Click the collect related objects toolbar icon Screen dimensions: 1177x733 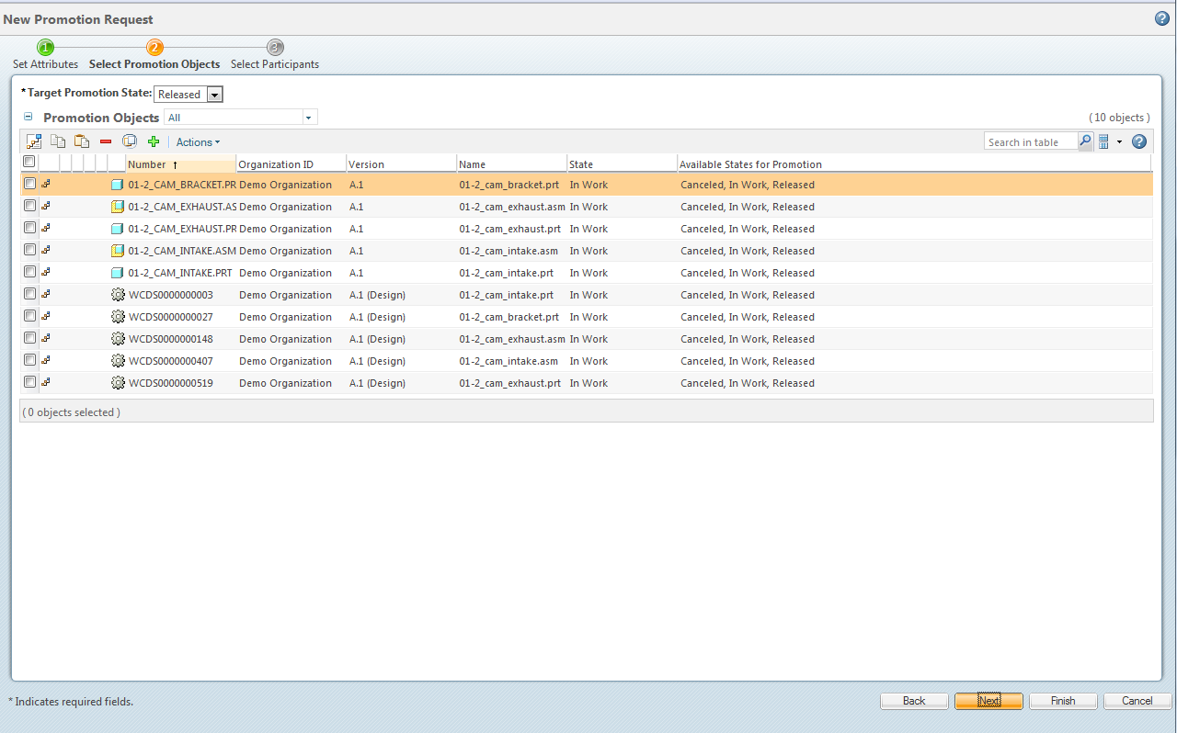pyautogui.click(x=34, y=141)
